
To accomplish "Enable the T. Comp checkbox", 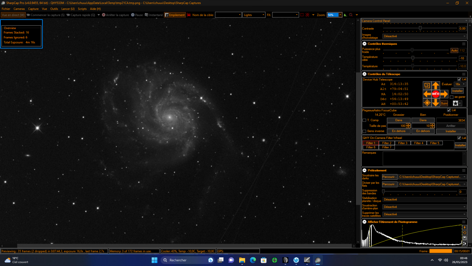I will [364, 120].
